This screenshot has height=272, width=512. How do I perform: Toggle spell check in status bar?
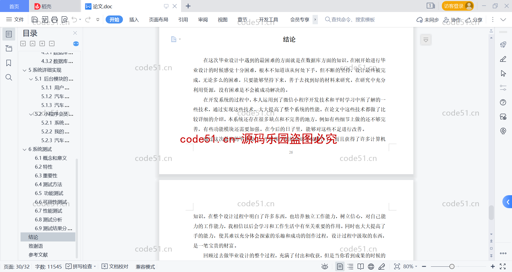coord(81,266)
